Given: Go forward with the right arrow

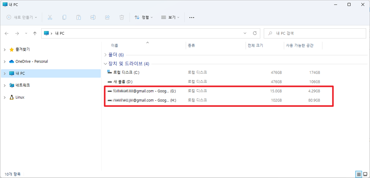Looking at the screenshot, I should pyautogui.click(x=17, y=33).
